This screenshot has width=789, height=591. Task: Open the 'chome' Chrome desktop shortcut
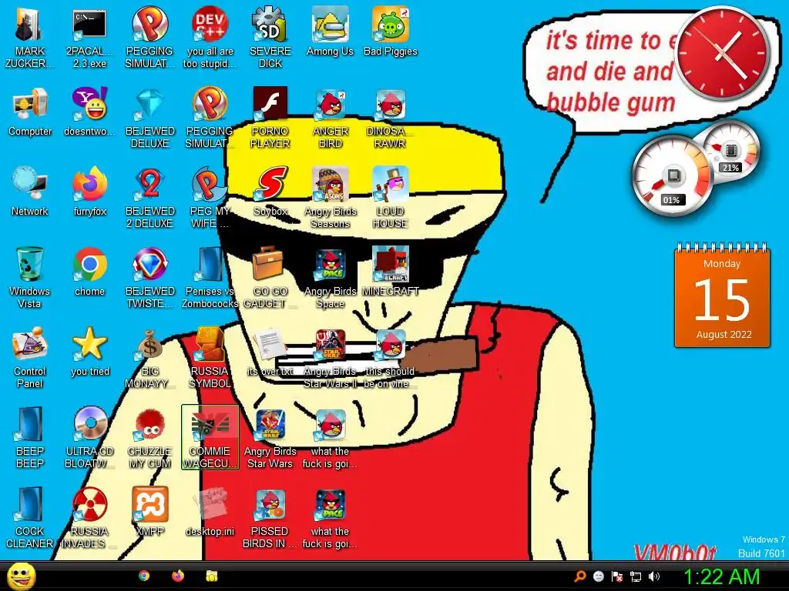coord(89,272)
